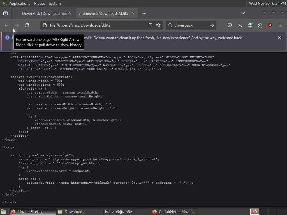
Task: Click the CONTEXTMENU attribute line
Action: pos(113,61)
